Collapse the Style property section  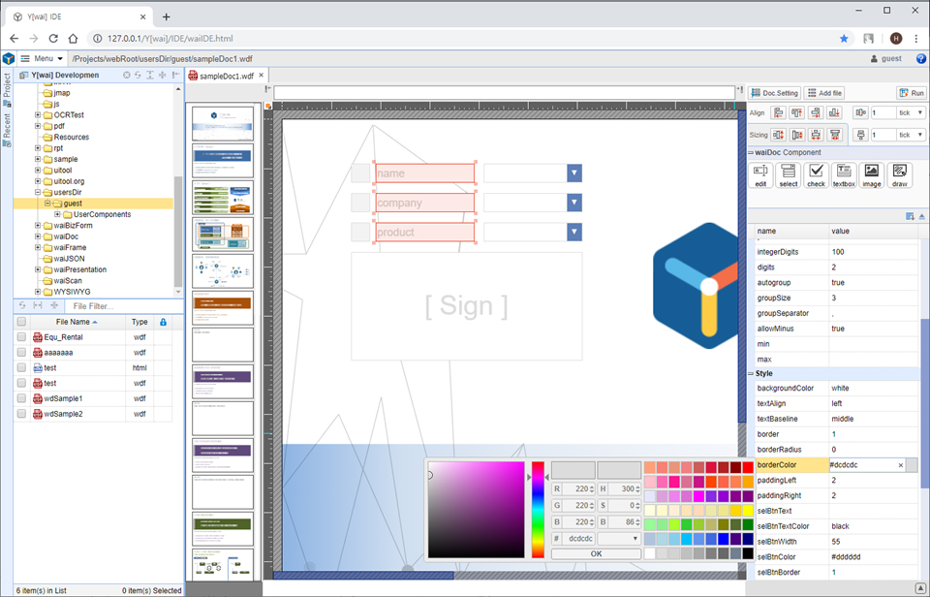[x=751, y=373]
